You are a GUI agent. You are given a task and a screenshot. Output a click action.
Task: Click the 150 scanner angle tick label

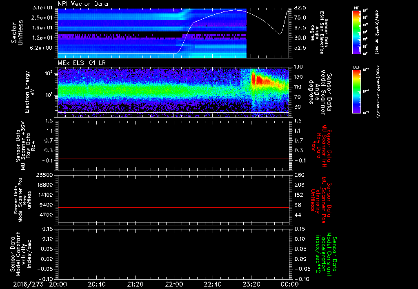click(299, 77)
